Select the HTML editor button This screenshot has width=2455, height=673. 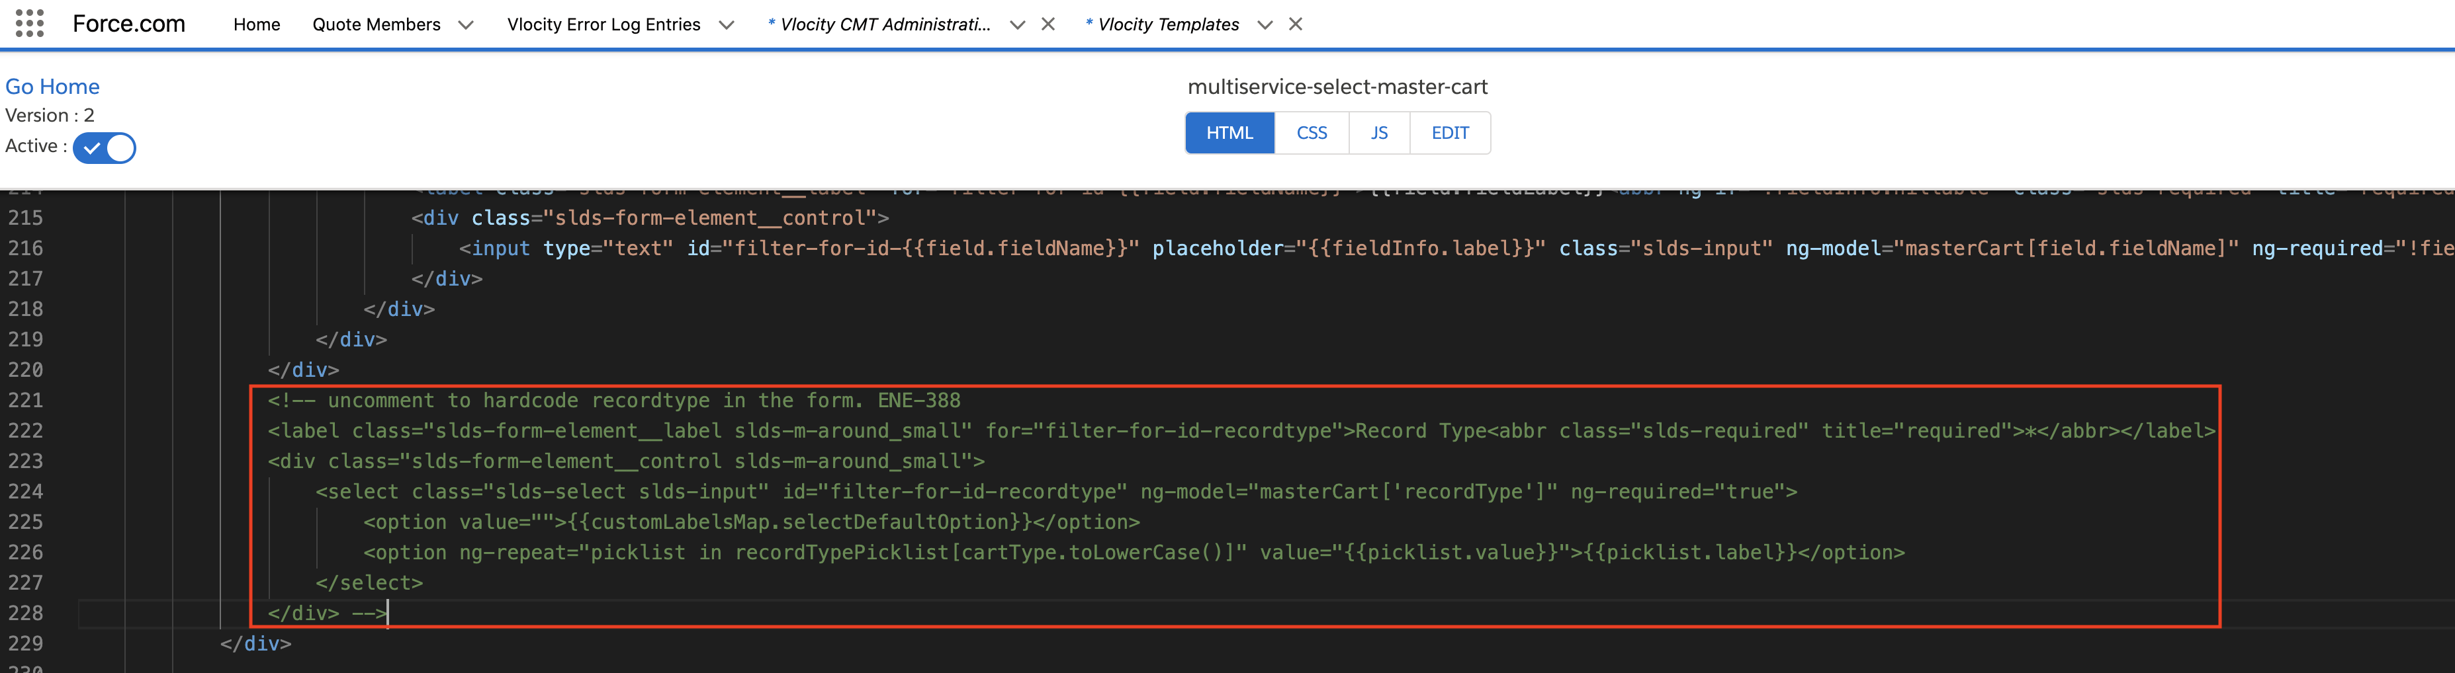click(x=1229, y=134)
